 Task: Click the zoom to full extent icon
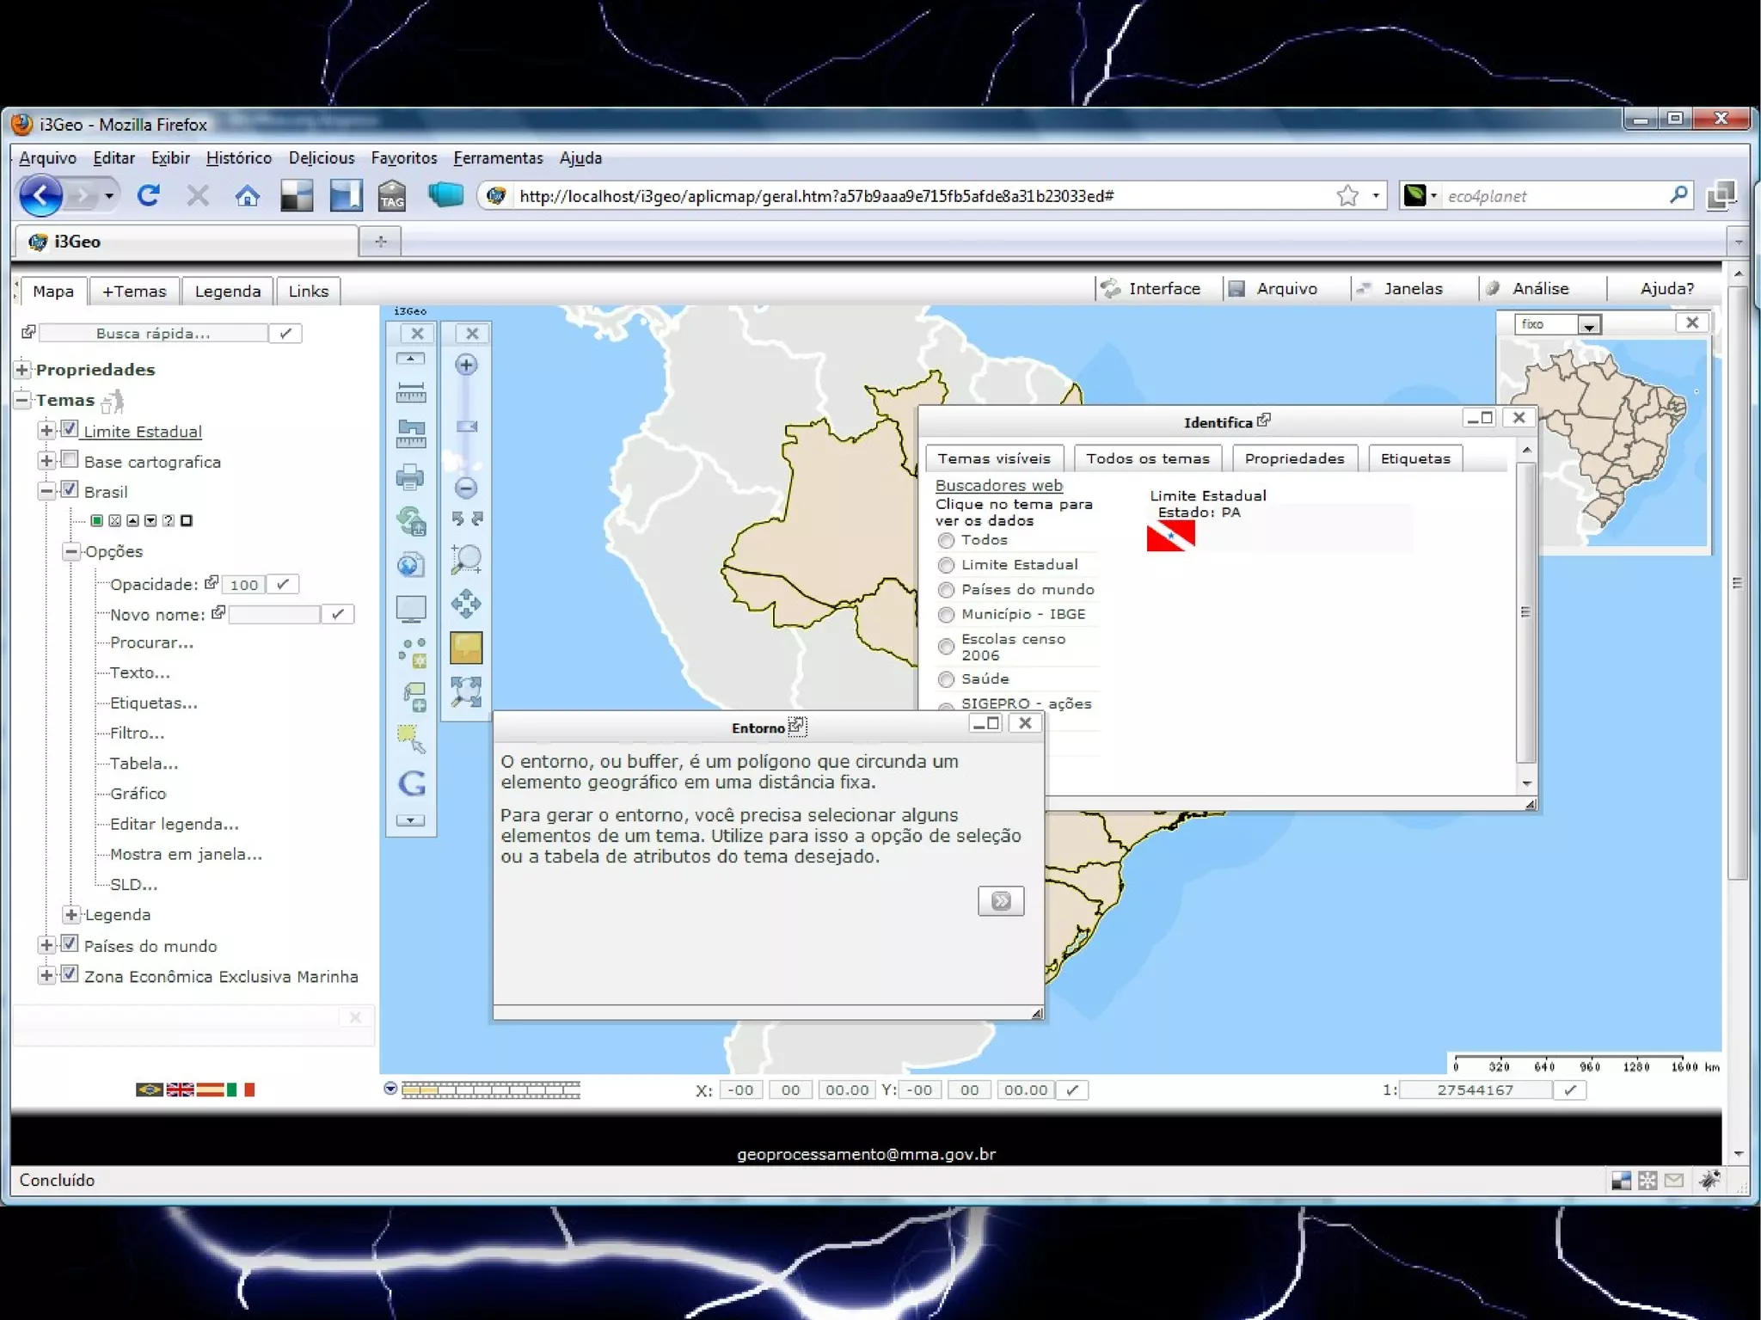pos(466,692)
